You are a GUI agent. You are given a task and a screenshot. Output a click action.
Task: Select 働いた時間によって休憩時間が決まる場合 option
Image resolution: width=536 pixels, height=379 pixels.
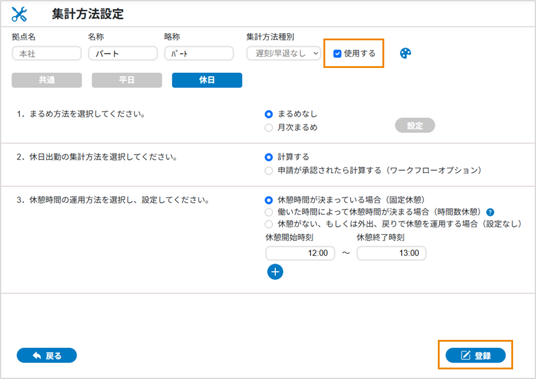pyautogui.click(x=269, y=212)
